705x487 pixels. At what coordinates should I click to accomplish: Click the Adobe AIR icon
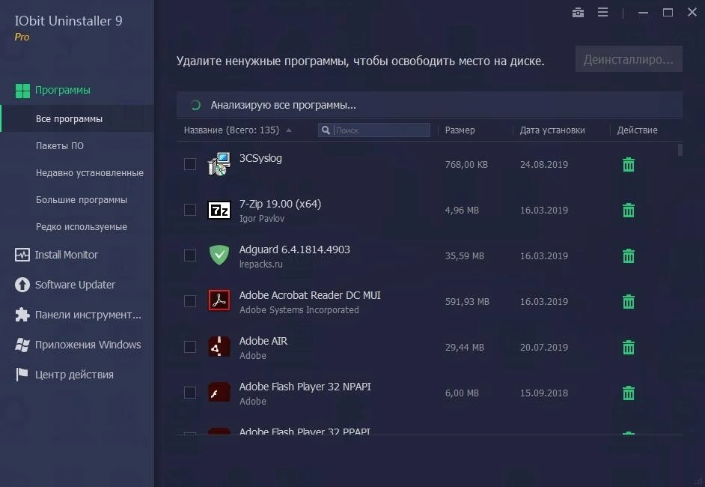click(219, 347)
